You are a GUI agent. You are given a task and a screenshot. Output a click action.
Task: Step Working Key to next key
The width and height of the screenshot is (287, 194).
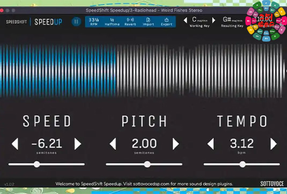coord(214,20)
